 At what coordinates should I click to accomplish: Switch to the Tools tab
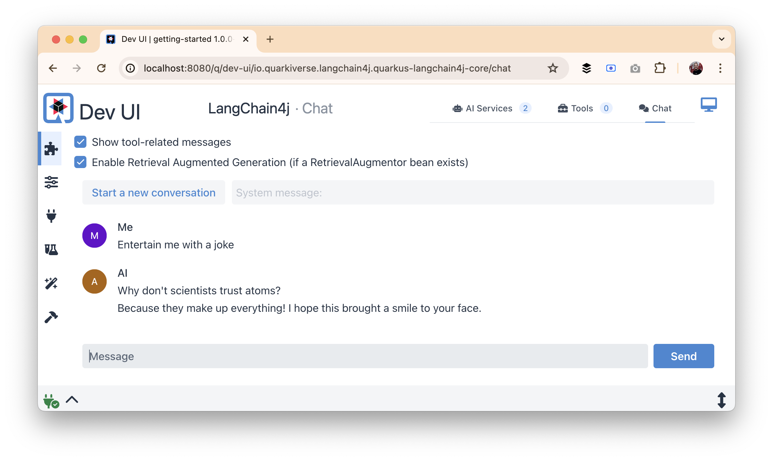click(585, 108)
